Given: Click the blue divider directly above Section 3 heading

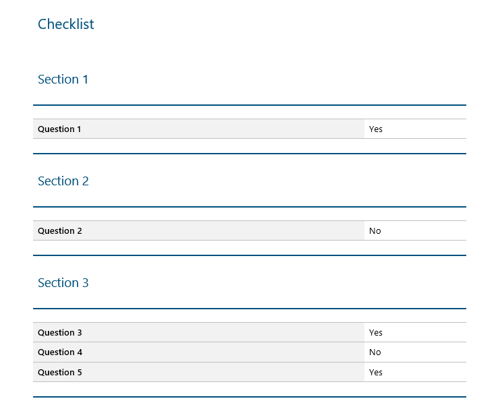Looking at the screenshot, I should (249, 255).
